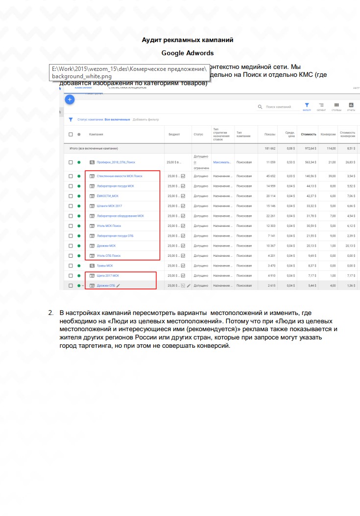Tick checkbox for Травы МСК campaign
360x516 pixels.
click(x=71, y=266)
